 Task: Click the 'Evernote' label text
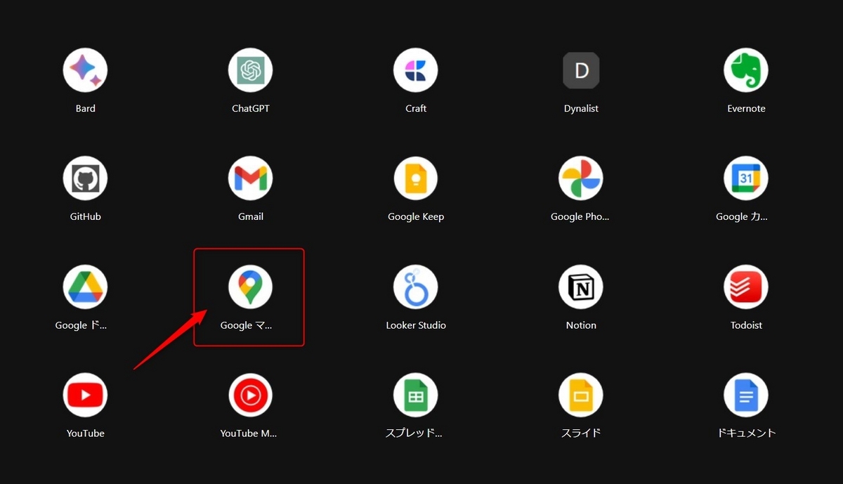(x=746, y=109)
